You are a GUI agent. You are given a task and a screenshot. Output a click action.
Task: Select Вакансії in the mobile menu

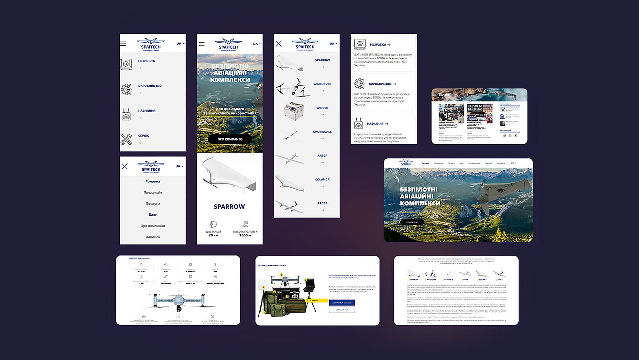(x=153, y=237)
